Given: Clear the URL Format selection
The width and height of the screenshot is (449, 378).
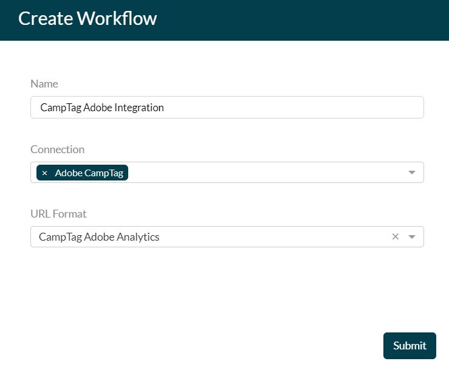Looking at the screenshot, I should (x=396, y=236).
